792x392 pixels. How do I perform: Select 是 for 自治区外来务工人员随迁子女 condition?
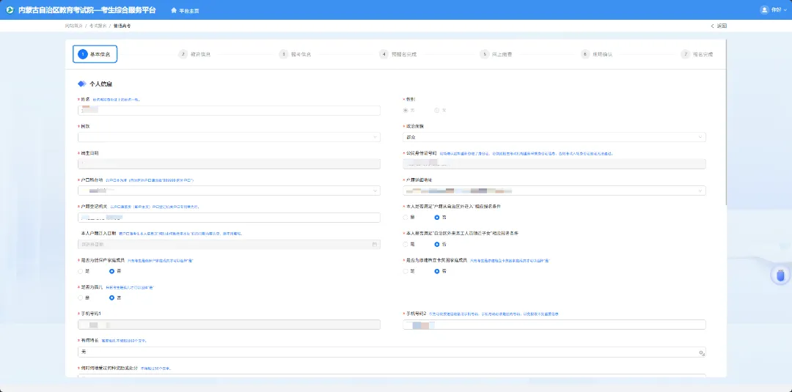pyautogui.click(x=406, y=244)
